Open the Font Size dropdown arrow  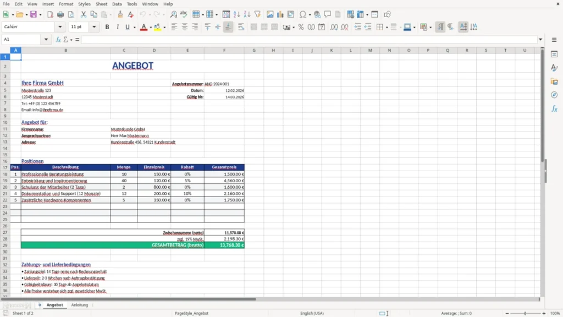94,26
